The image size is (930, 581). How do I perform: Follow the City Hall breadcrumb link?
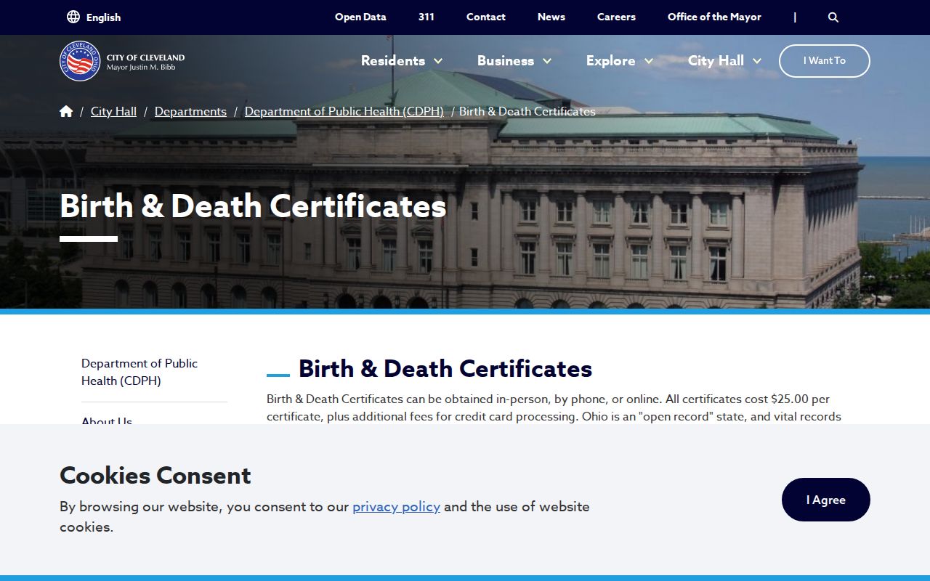tap(113, 111)
